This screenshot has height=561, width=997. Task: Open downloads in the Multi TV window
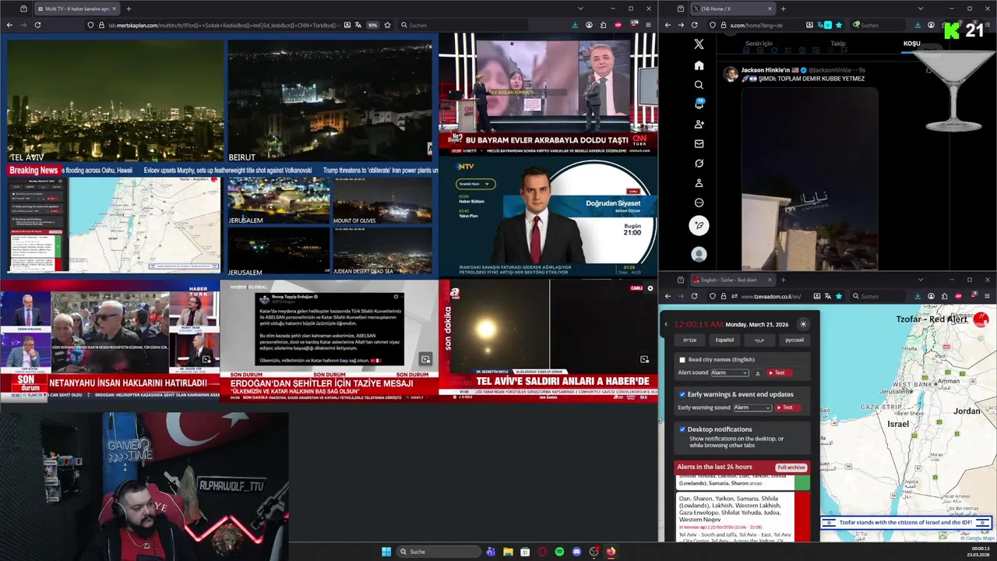(x=575, y=25)
